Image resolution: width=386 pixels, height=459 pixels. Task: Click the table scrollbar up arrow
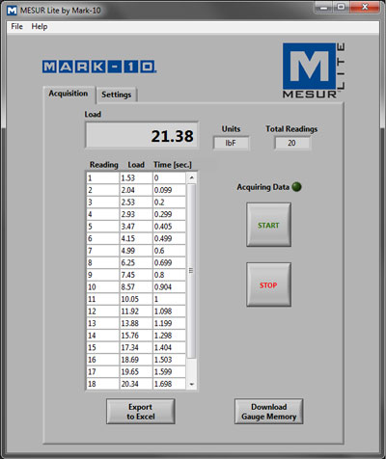(191, 177)
